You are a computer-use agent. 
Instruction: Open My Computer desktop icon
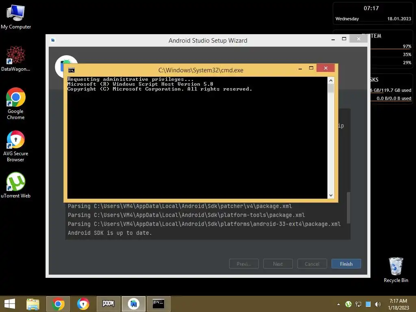pos(16,17)
